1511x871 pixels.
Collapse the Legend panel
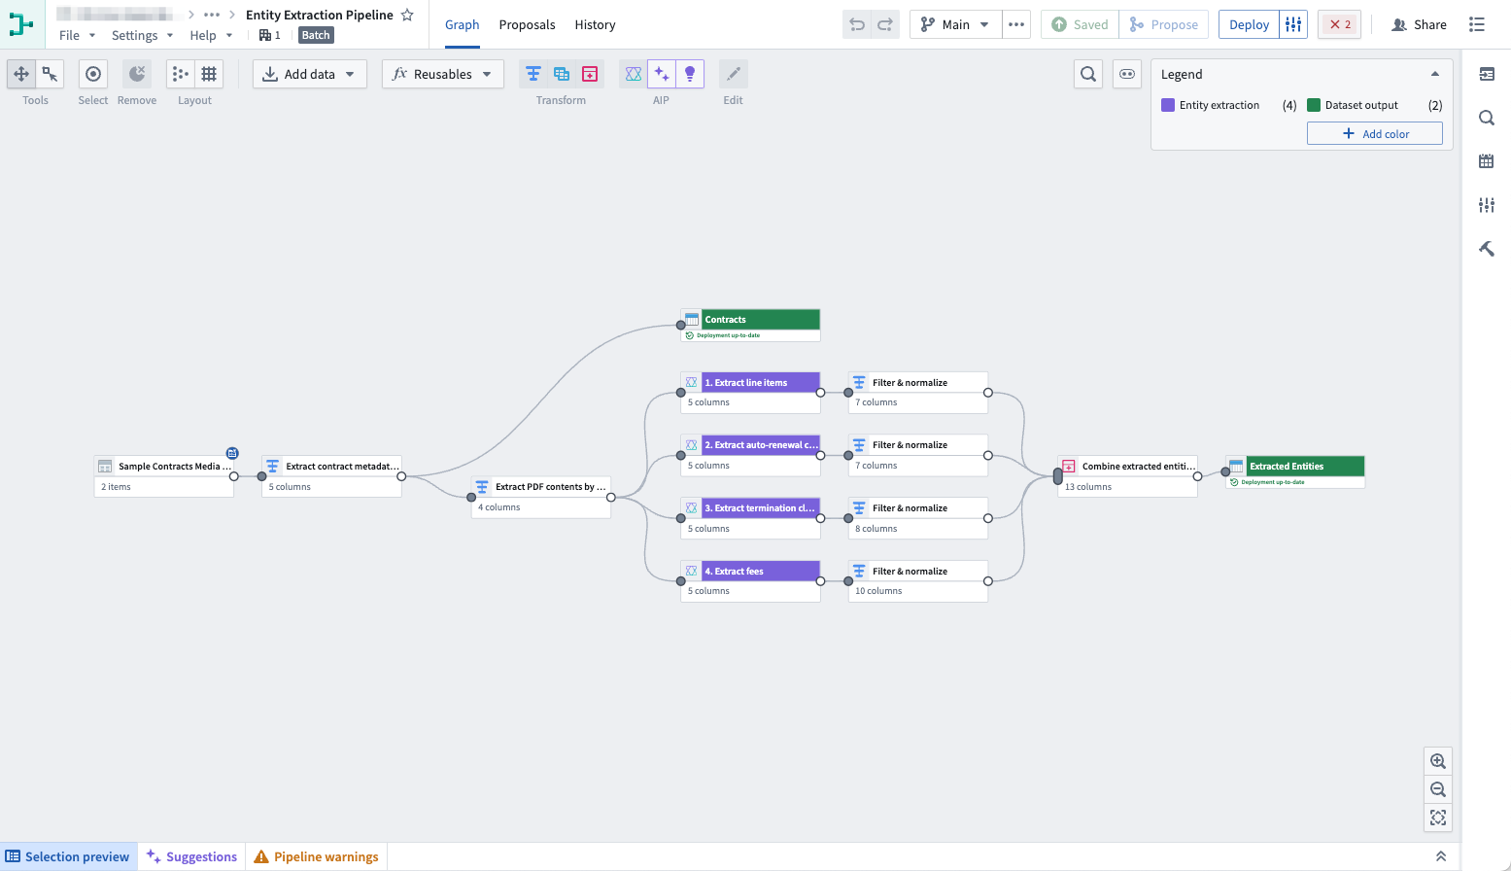pos(1435,73)
